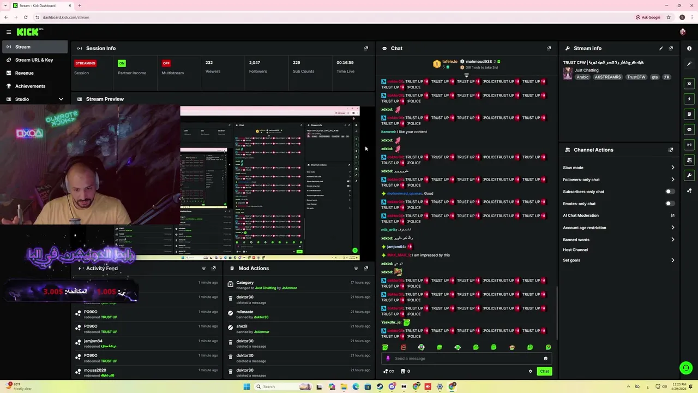Toggle Stream Preview widget in right rail
This screenshot has width=698, height=393.
pyautogui.click(x=689, y=84)
